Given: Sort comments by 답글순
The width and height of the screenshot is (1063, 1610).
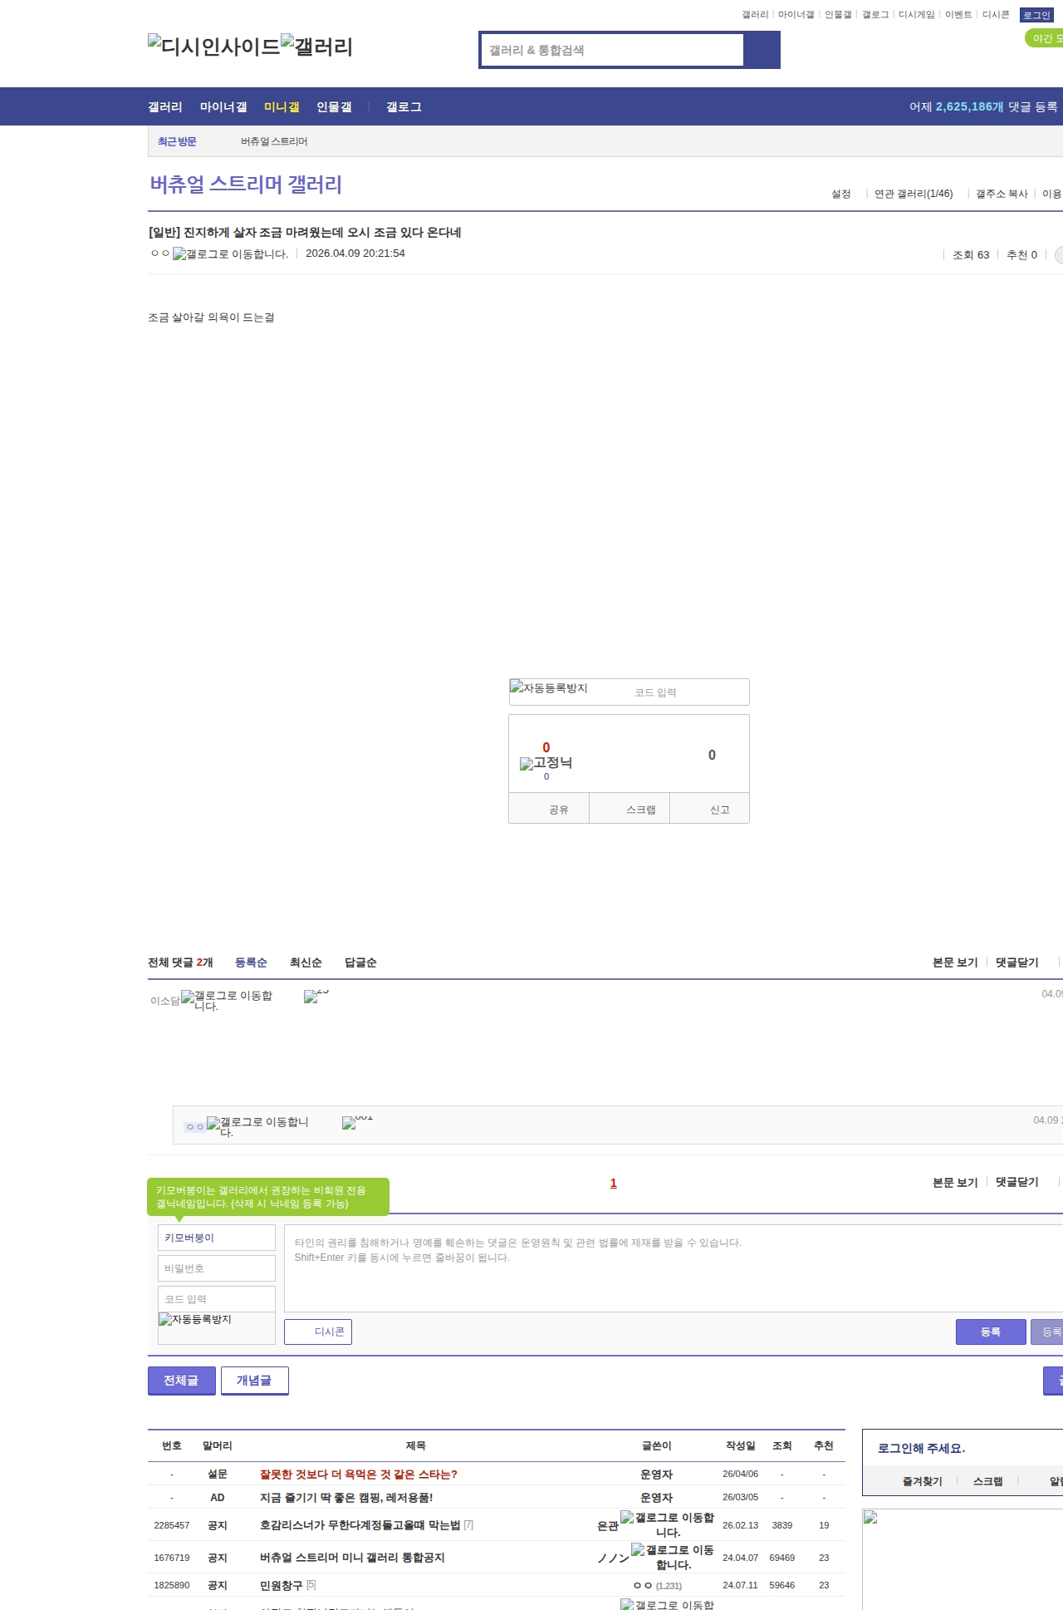Looking at the screenshot, I should (360, 963).
